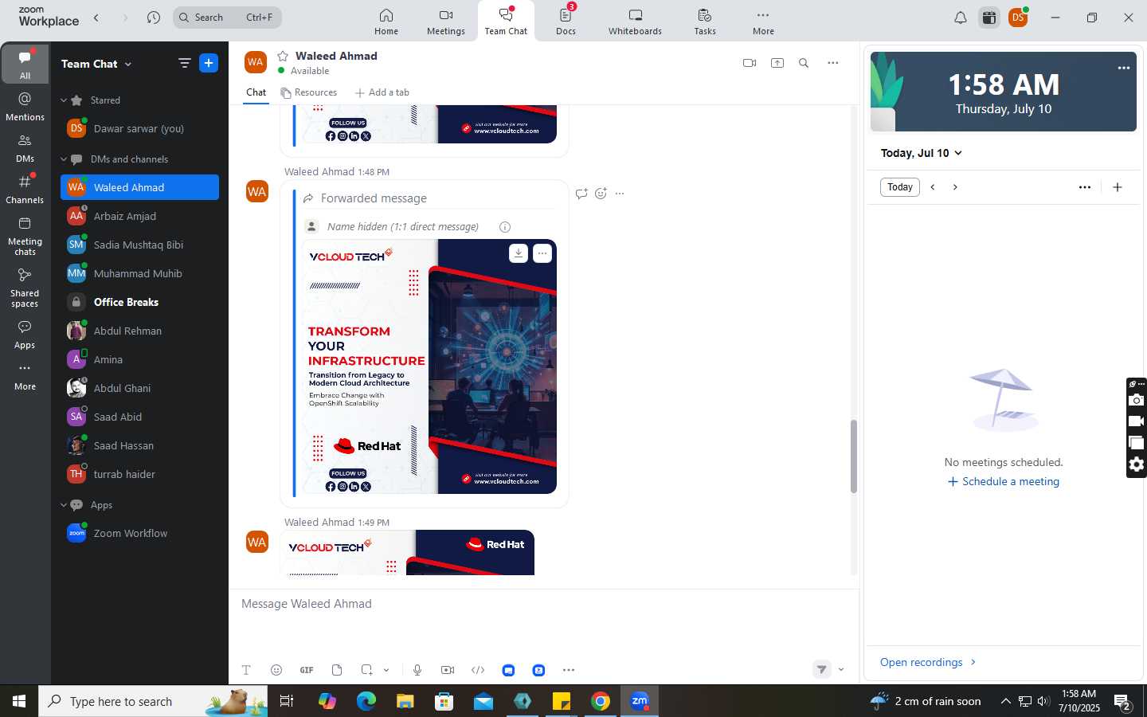Open chat with Sadia Mushtaq Bibi
The width and height of the screenshot is (1147, 717).
(x=139, y=245)
